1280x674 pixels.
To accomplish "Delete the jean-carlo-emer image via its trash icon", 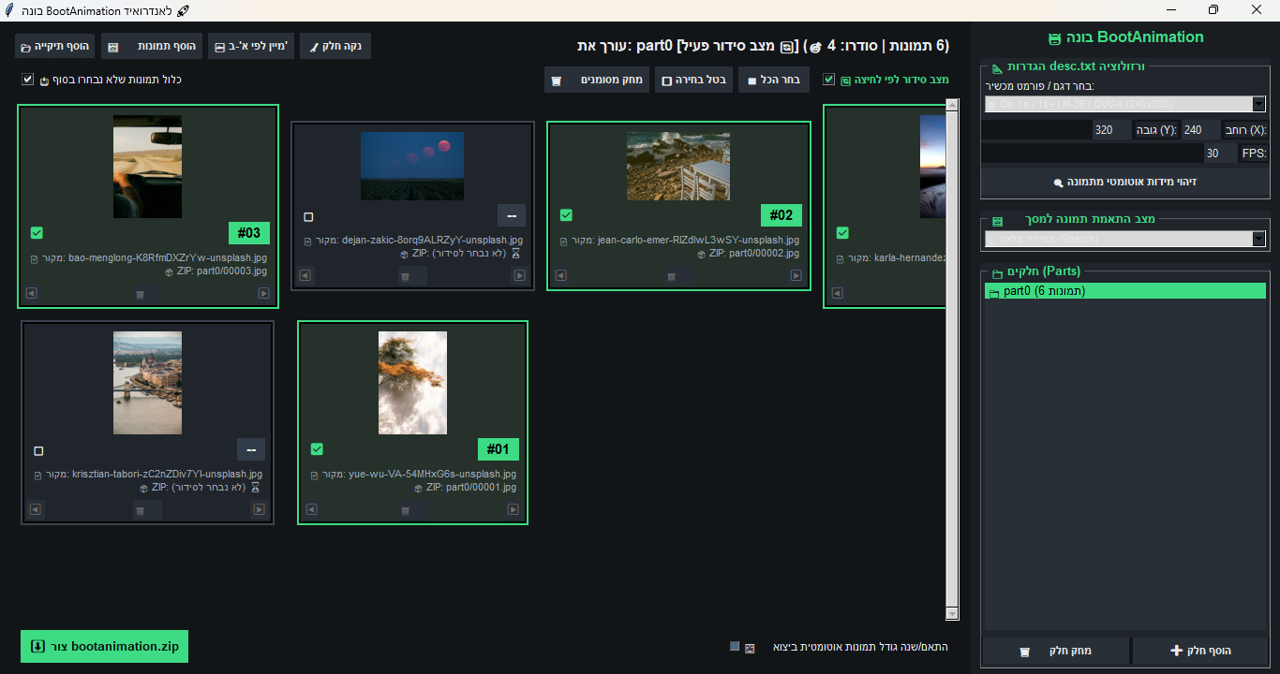I will point(672,276).
